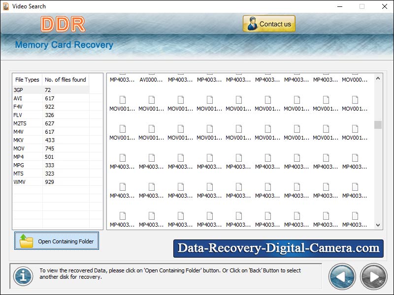Viewport: 394px width, 295px height.
Task: Click the count 929 for WMV
Action: 50,182
